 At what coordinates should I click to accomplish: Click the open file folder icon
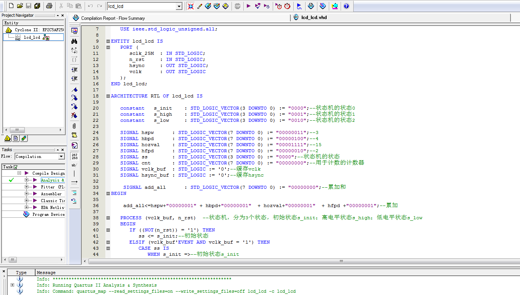[x=20, y=6]
